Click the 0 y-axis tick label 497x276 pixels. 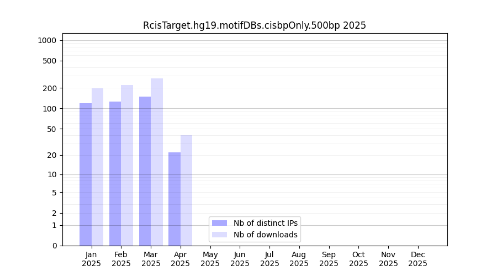click(x=54, y=246)
